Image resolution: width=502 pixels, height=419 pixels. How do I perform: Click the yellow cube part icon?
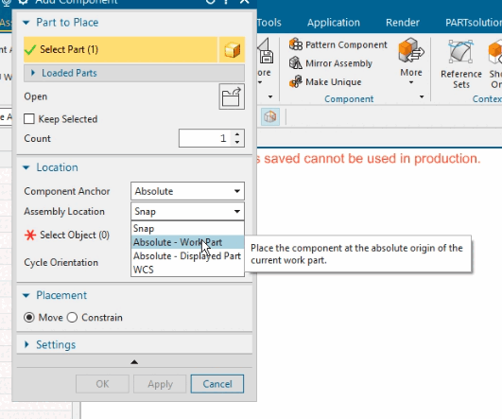click(x=233, y=50)
